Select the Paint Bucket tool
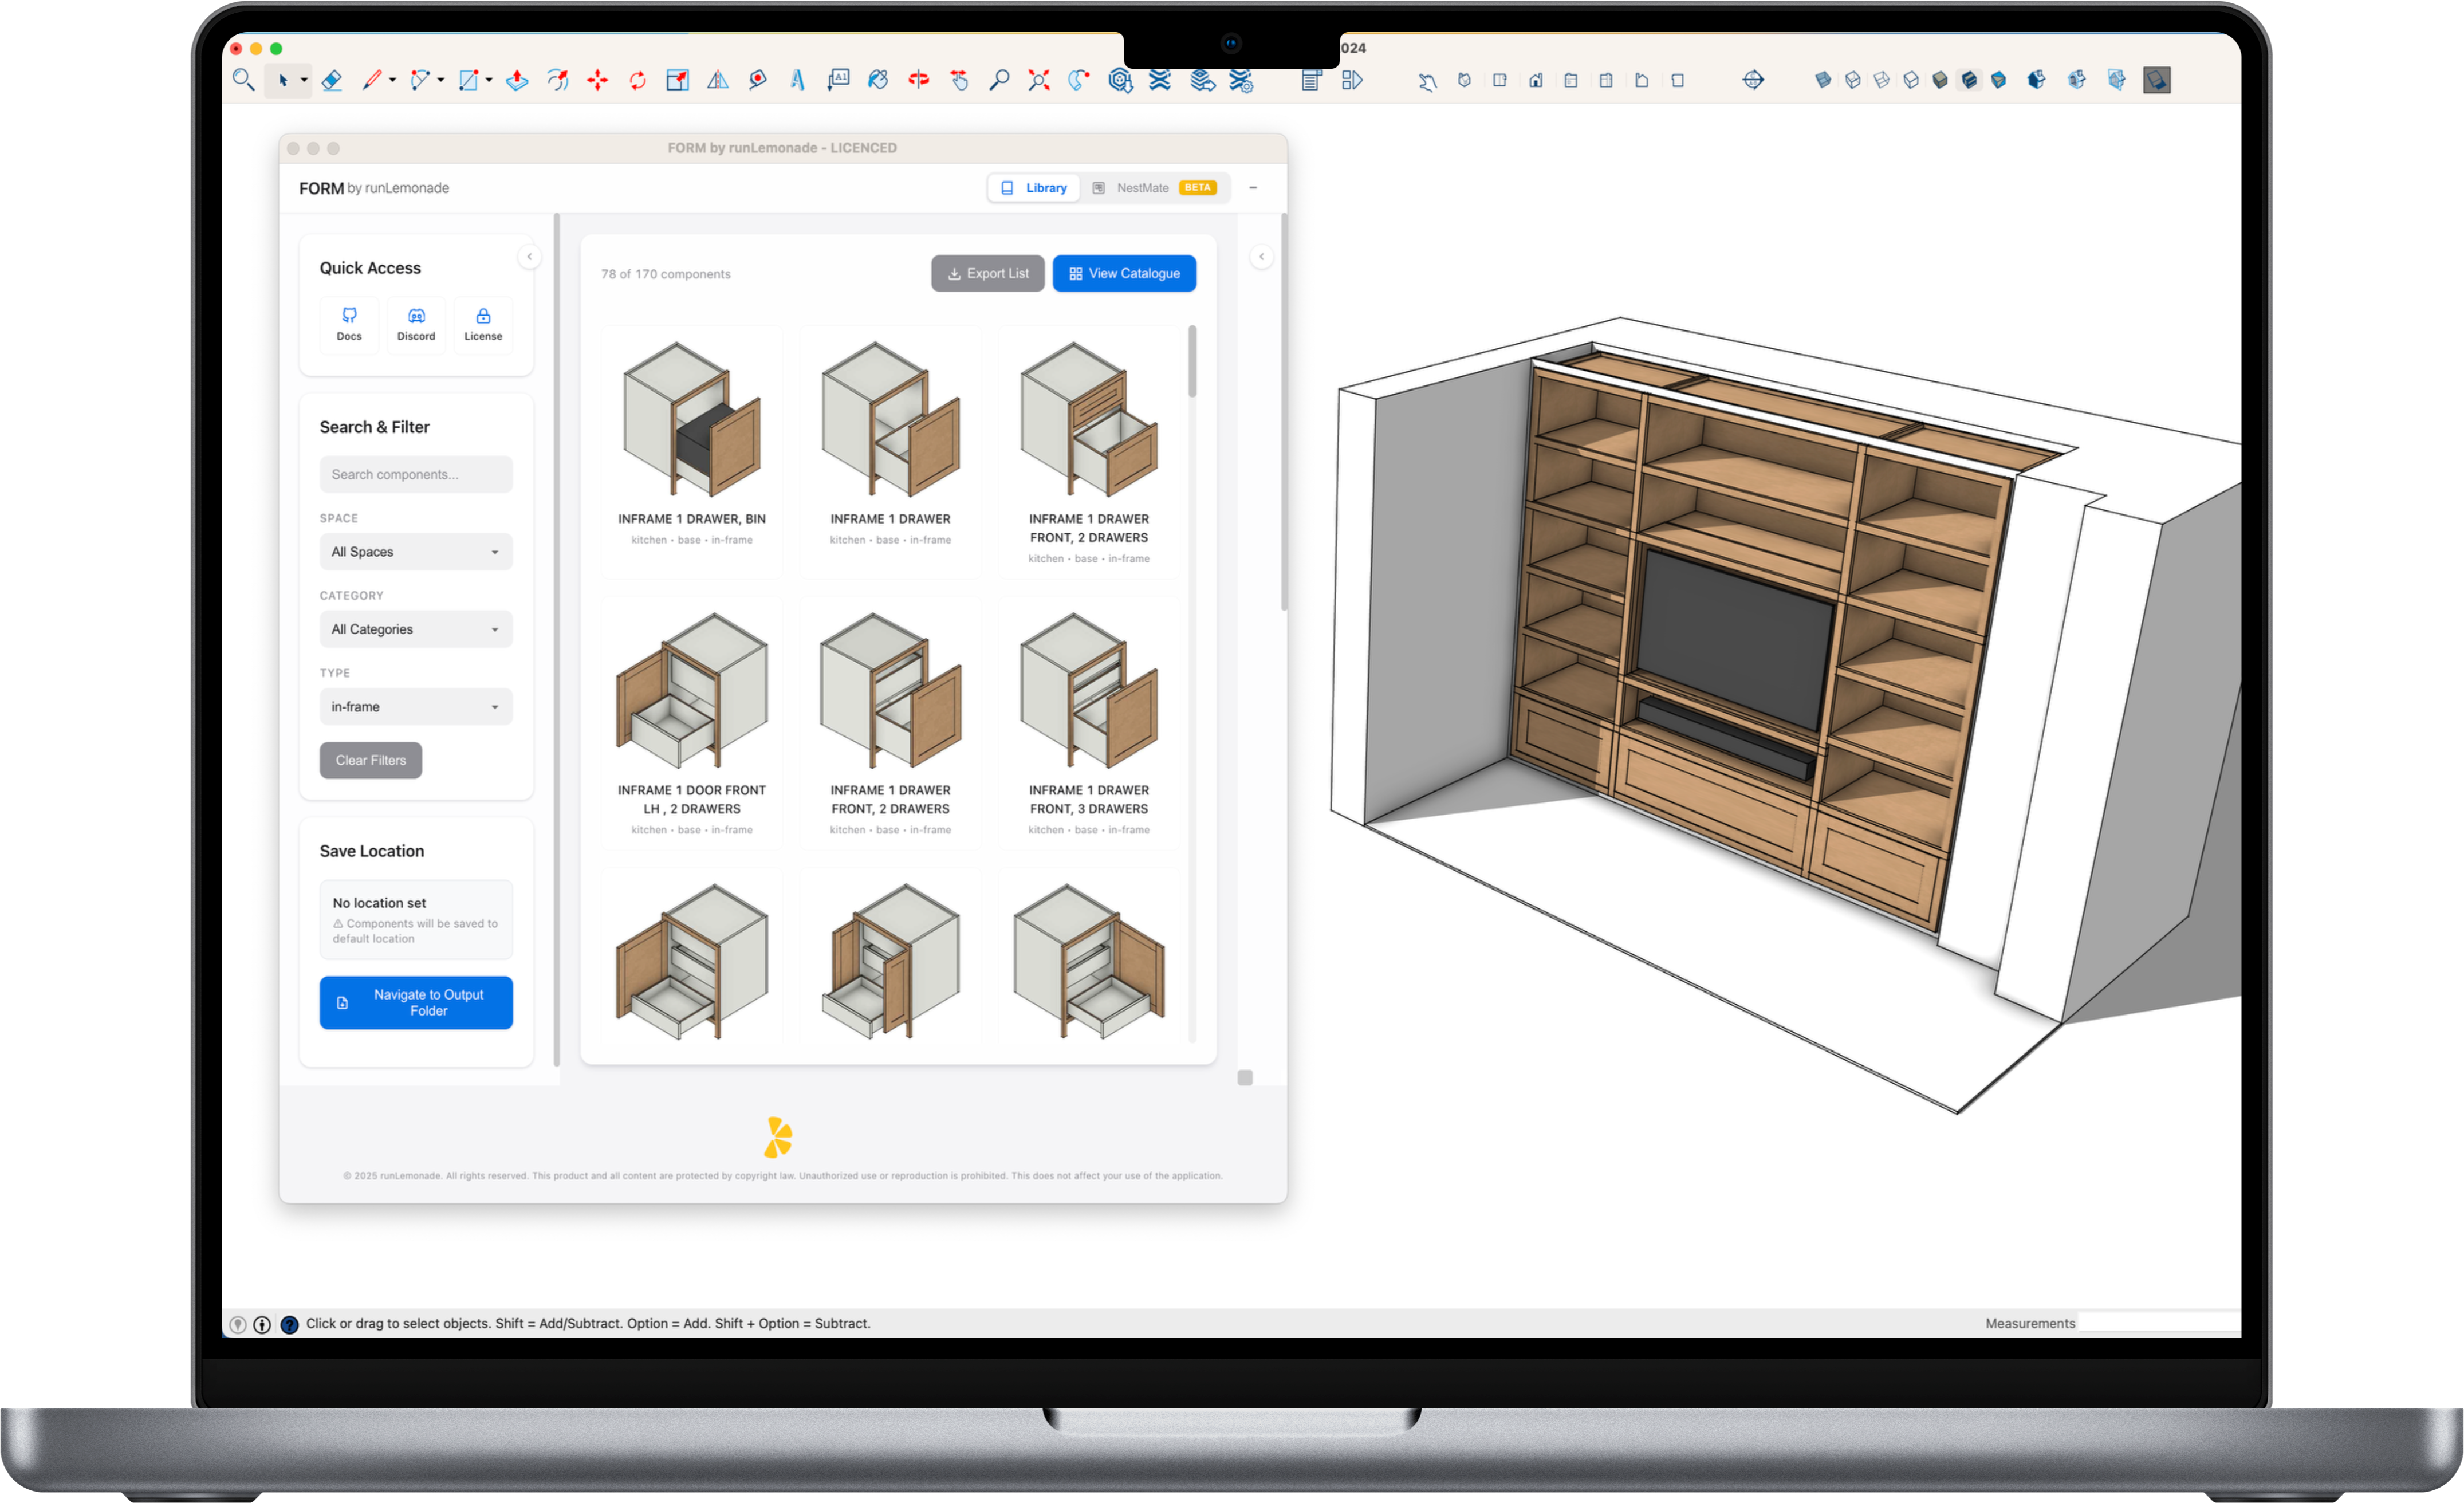Screen dimensions: 2464x1503 point(878,80)
